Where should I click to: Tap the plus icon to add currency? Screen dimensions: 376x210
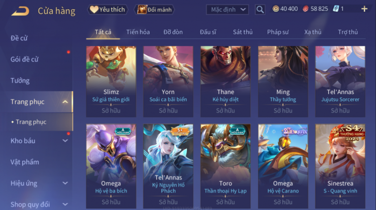pyautogui.click(x=364, y=9)
